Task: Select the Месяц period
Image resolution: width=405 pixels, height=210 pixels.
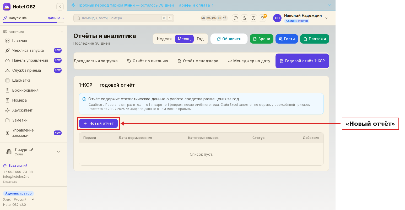Action: coord(184,39)
